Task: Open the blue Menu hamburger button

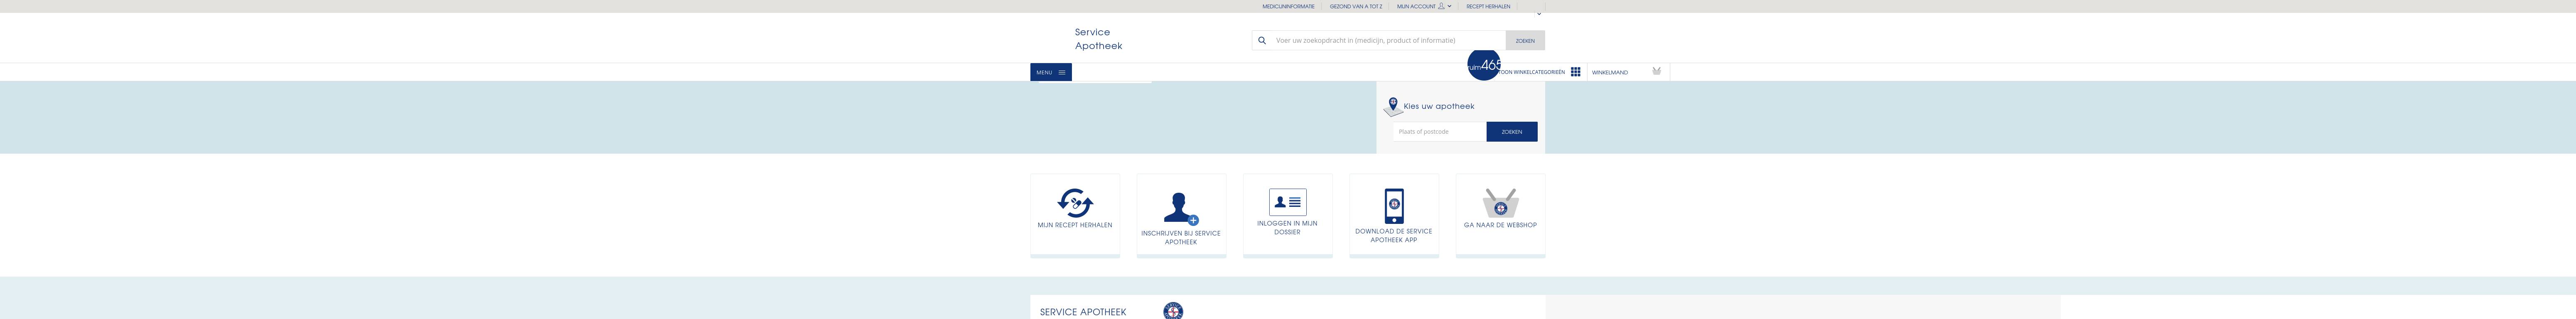Action: coord(1050,72)
